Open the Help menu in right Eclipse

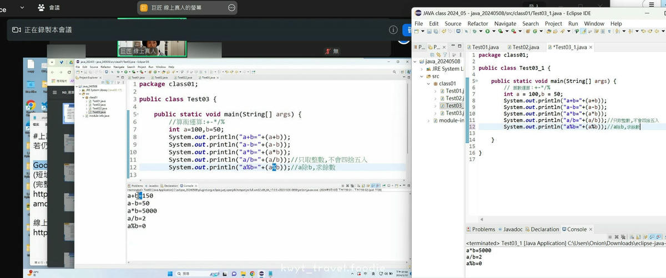[x=616, y=24]
